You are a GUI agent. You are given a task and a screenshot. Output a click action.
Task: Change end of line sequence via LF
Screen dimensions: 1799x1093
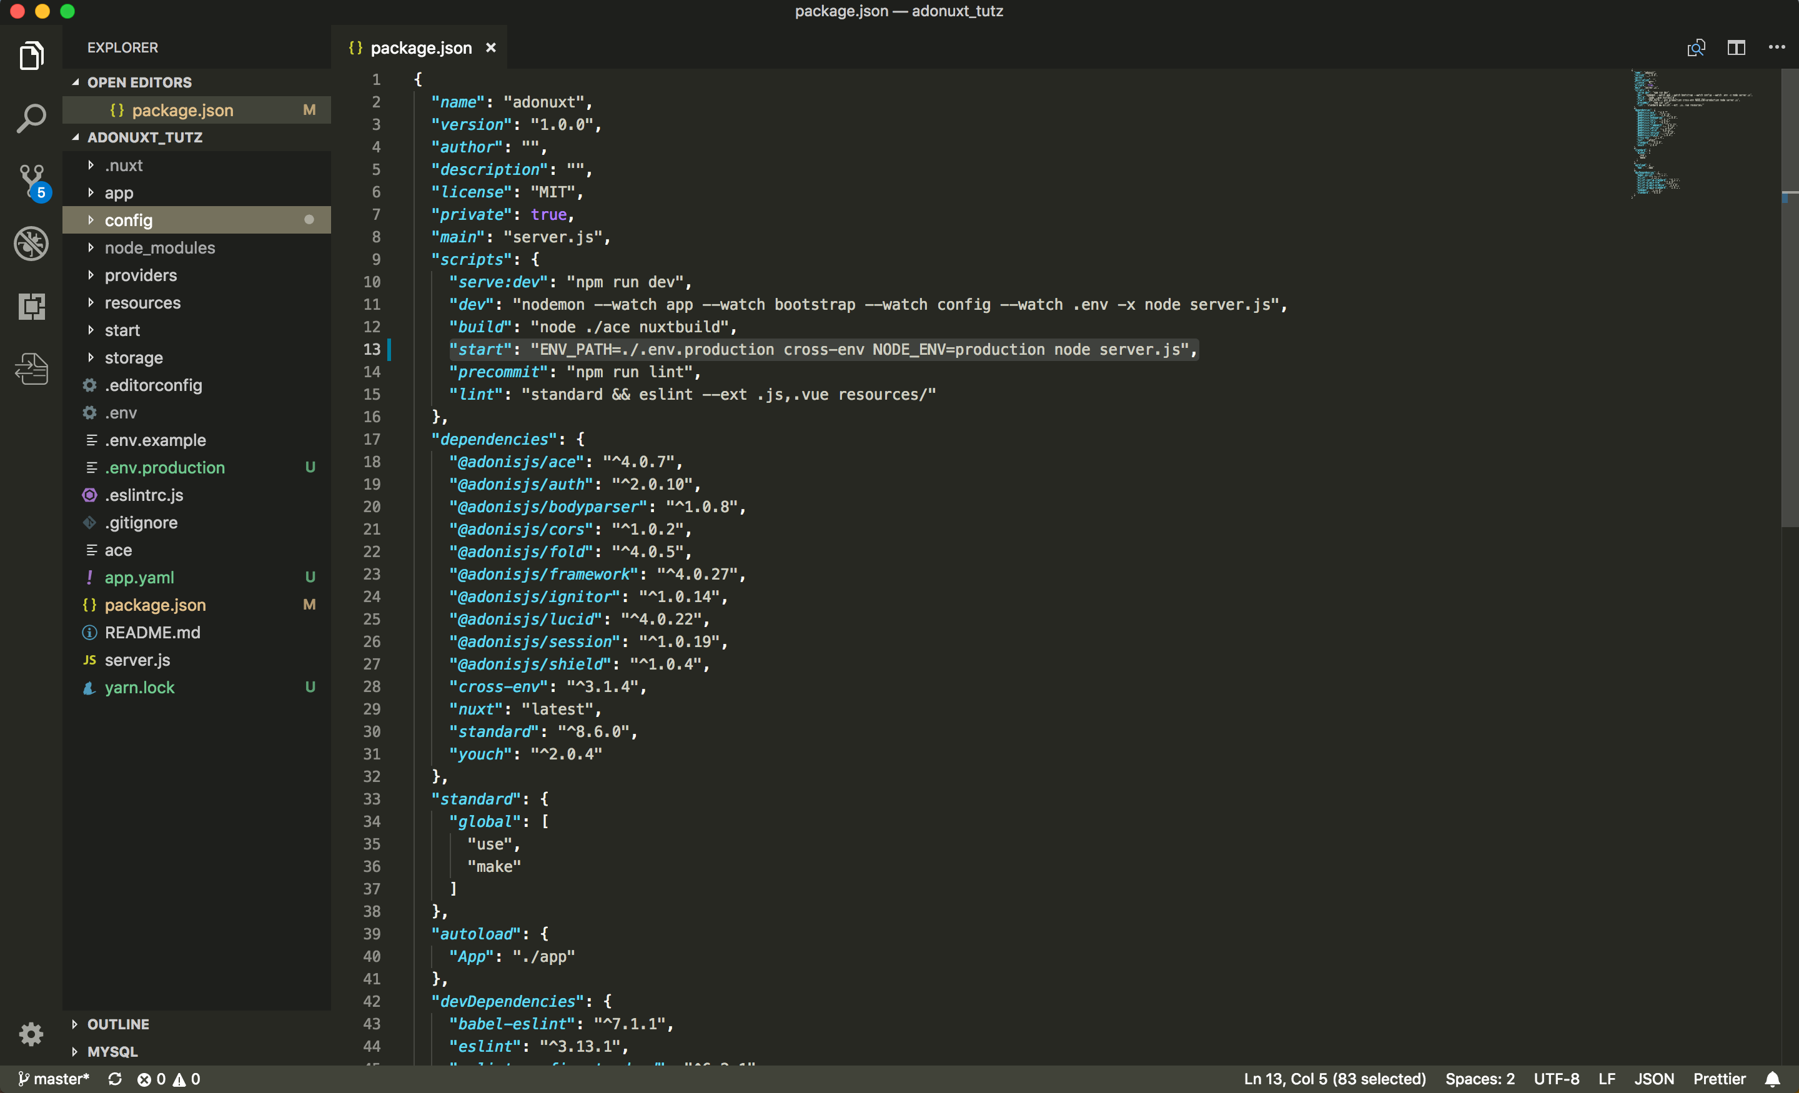(1606, 1079)
